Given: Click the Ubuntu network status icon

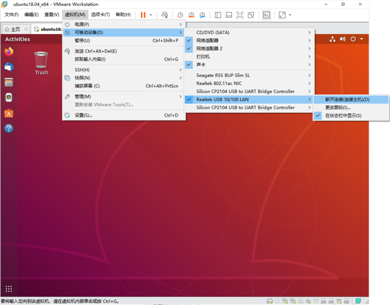Looking at the screenshot, I should 332,39.
